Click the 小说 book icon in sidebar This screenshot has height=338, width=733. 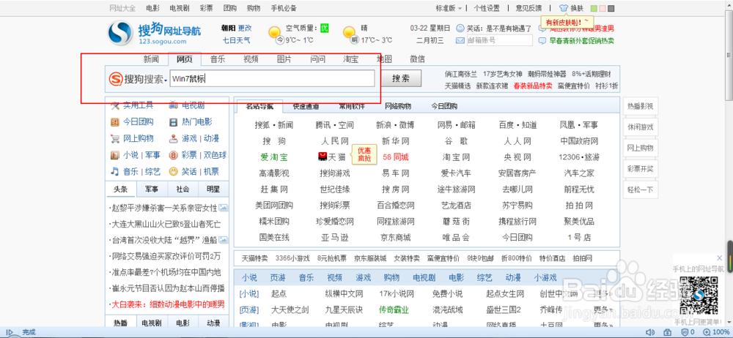point(114,155)
